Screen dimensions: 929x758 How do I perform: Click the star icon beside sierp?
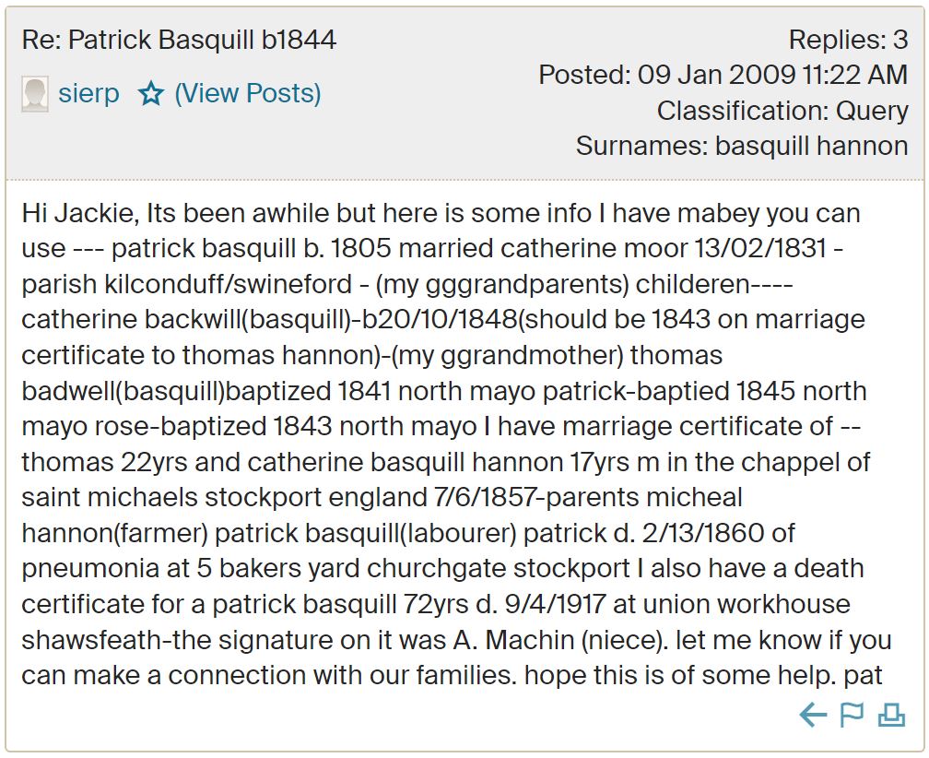click(x=150, y=94)
